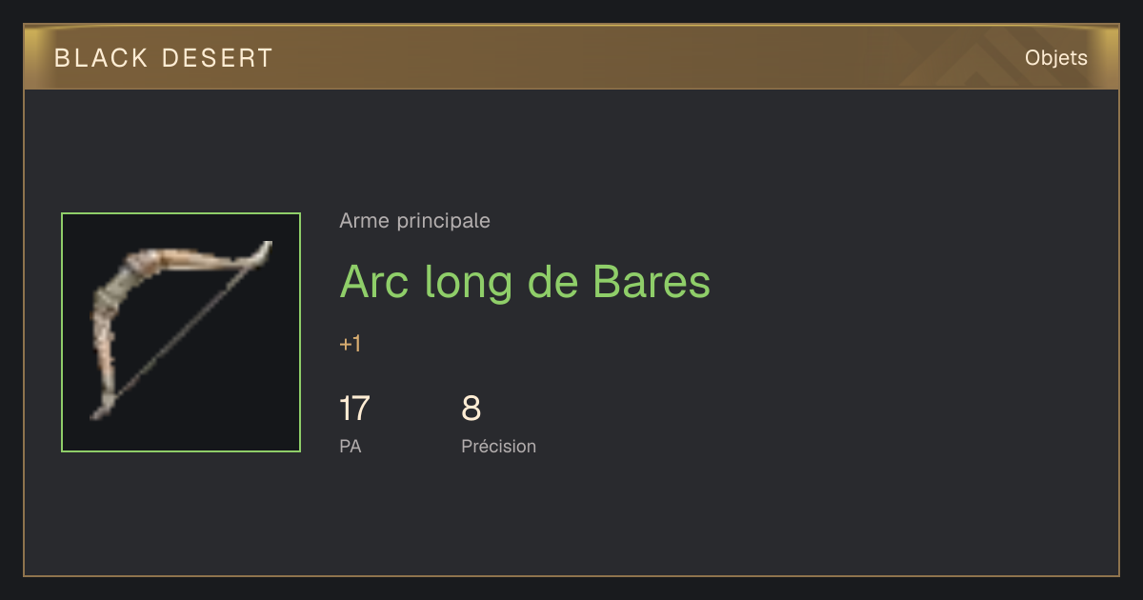1143x600 pixels.
Task: Select the Arc long de Bares title
Action: click(525, 282)
